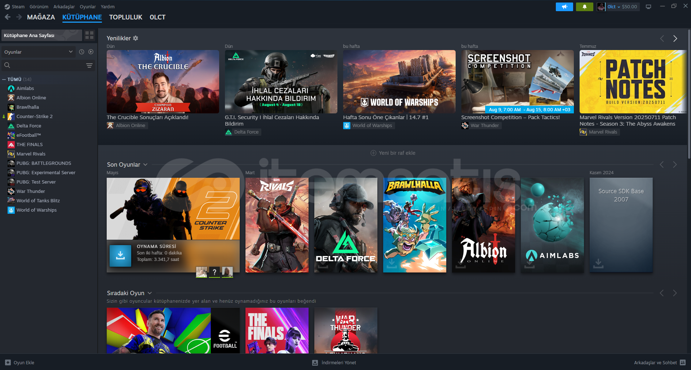This screenshot has width=691, height=370.
Task: Sort games by recent activity clock icon
Action: pos(82,52)
